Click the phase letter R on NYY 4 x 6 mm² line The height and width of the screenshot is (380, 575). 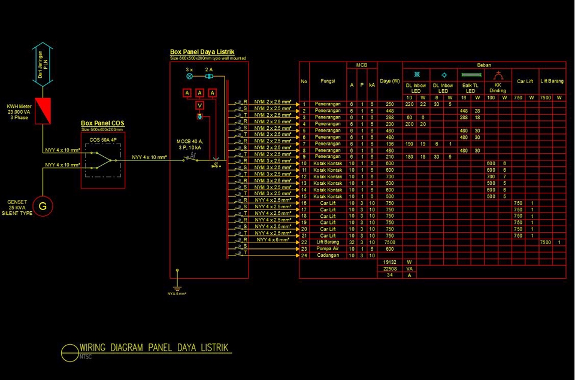(246, 239)
